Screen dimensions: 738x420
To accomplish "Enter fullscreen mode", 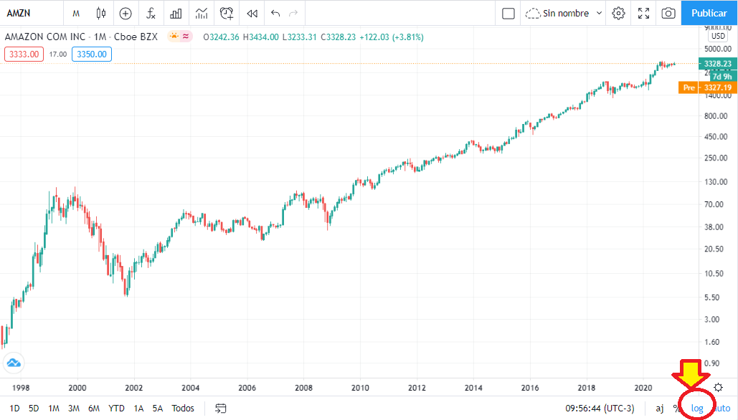I will [643, 13].
